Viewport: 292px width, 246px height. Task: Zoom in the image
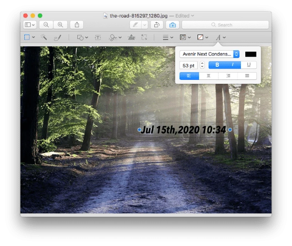[60, 25]
